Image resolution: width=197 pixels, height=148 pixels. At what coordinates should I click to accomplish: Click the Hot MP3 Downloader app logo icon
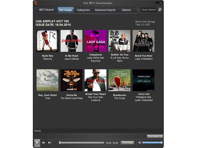pyautogui.click(x=36, y=3)
